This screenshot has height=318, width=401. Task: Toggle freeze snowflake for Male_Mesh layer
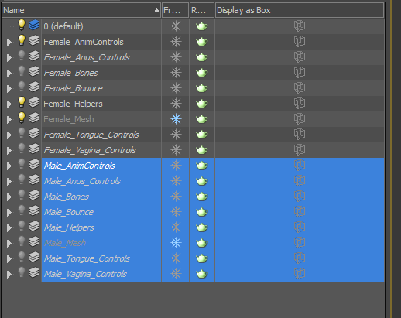176,243
